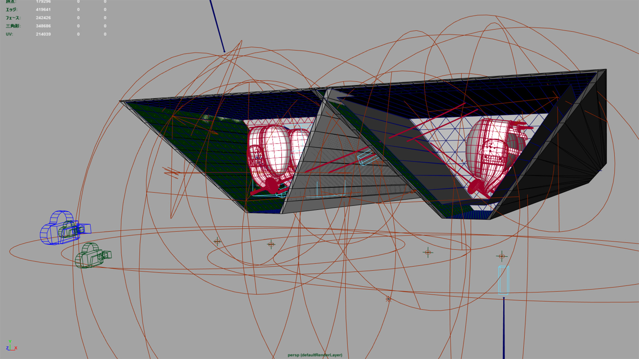Click the persp (defaultRenderLayer) camera label
Screen dimensions: 639x359
click(x=315, y=355)
